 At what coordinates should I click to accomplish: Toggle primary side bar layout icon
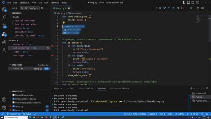[184, 3]
